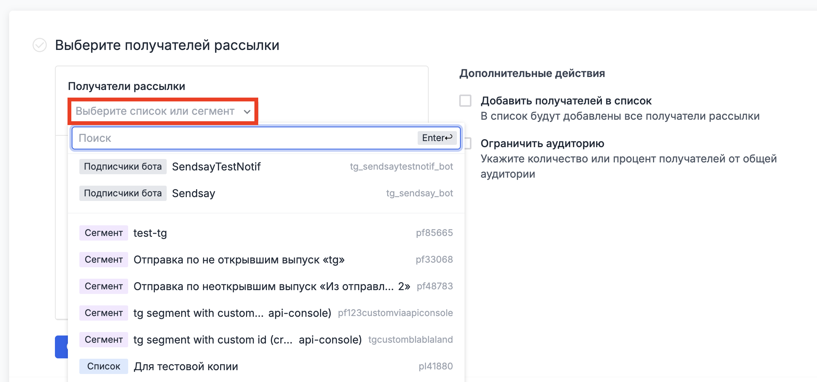The image size is (817, 382).
Task: Click the identifier "tg_sendsay_bot"
Action: 420,193
